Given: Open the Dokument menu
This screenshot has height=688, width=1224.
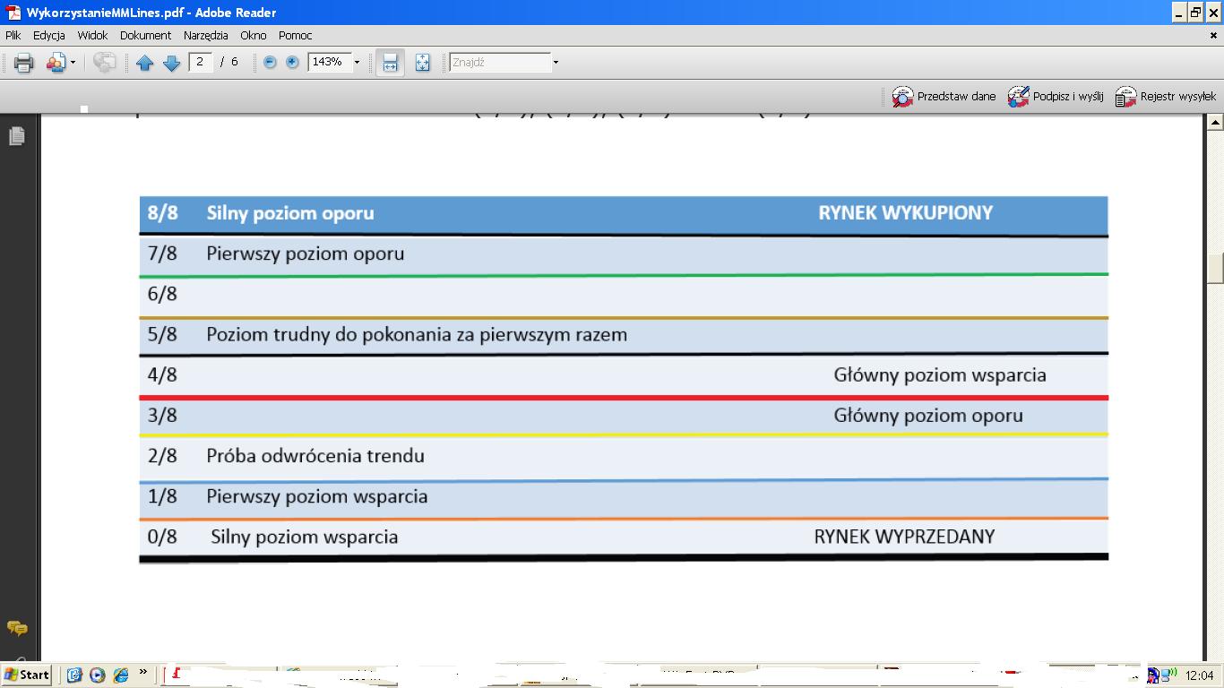Looking at the screenshot, I should point(145,36).
